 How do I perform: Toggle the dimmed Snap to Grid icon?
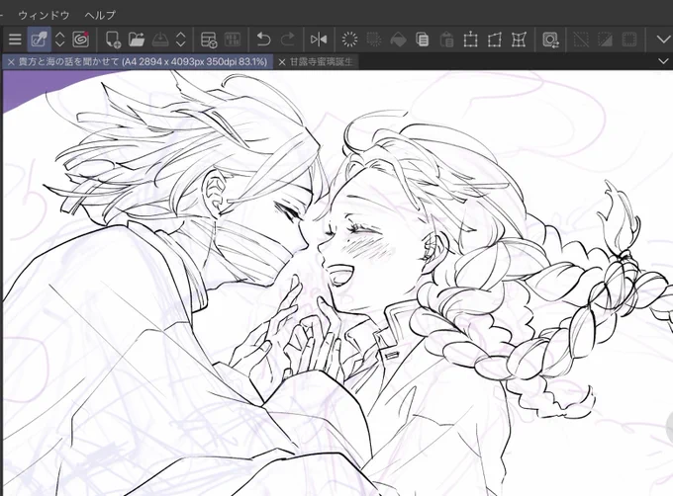coord(629,40)
